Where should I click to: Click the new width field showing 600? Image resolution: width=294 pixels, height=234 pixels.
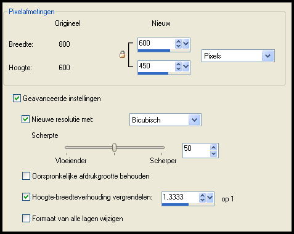pyautogui.click(x=156, y=44)
